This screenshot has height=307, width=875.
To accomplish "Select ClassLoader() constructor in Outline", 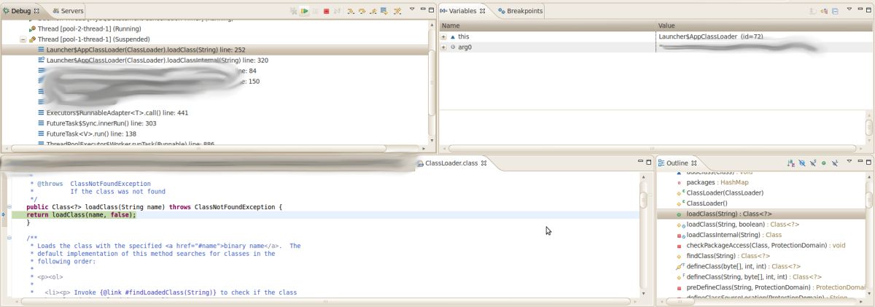I will pos(701,203).
